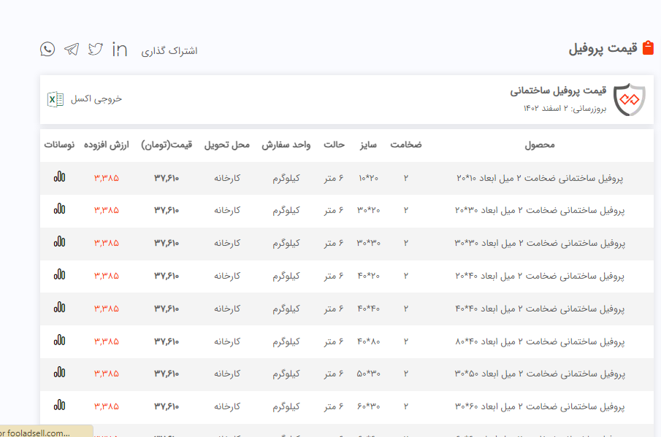Click the محصول column header
This screenshot has width=661, height=437.
(540, 144)
